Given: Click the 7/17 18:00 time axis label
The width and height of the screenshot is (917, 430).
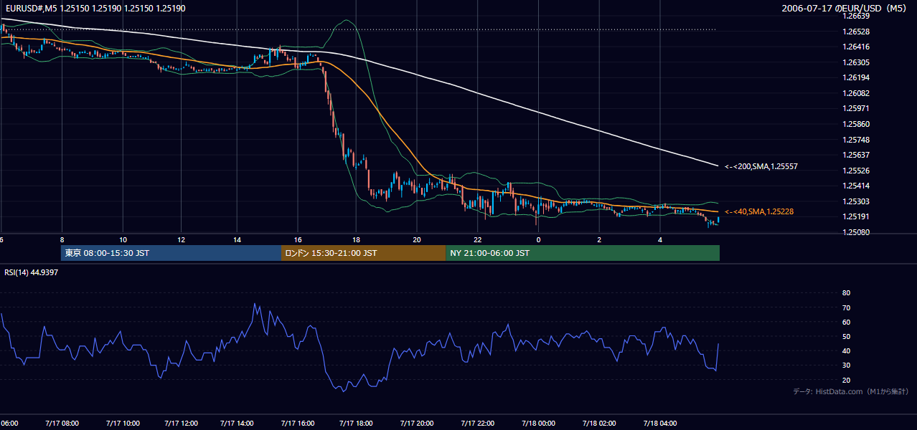Looking at the screenshot, I should point(357,424).
